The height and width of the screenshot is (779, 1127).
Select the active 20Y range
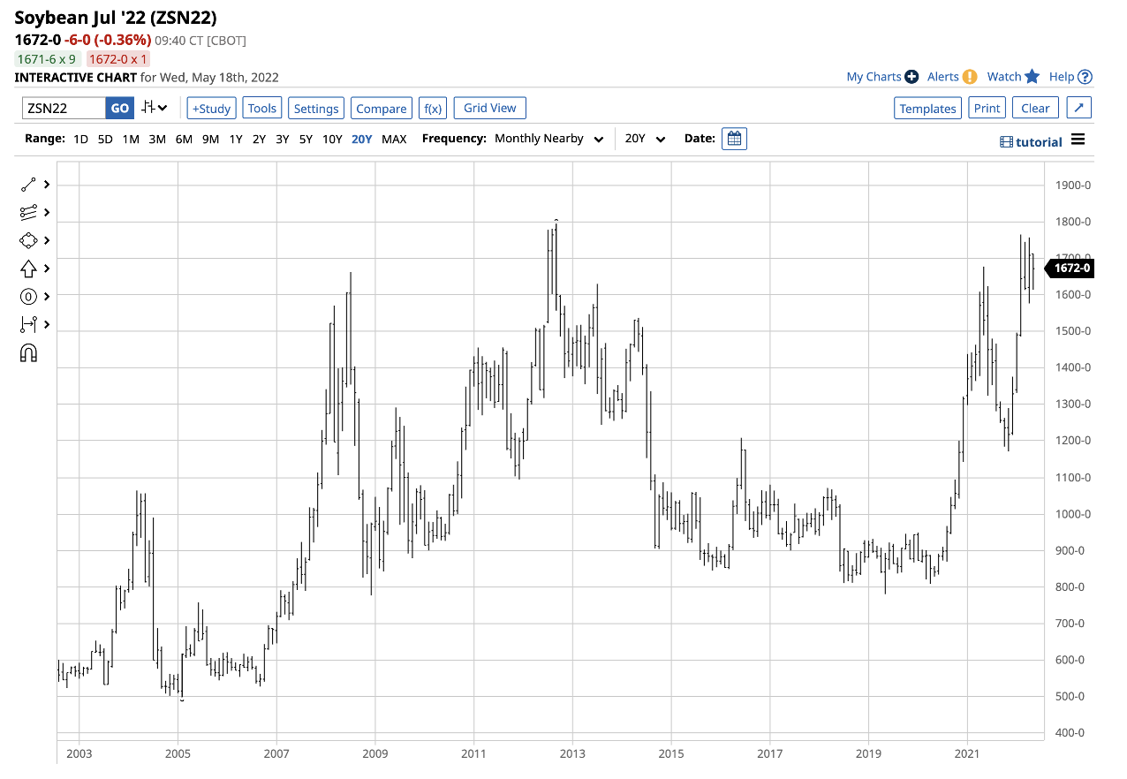[x=361, y=139]
